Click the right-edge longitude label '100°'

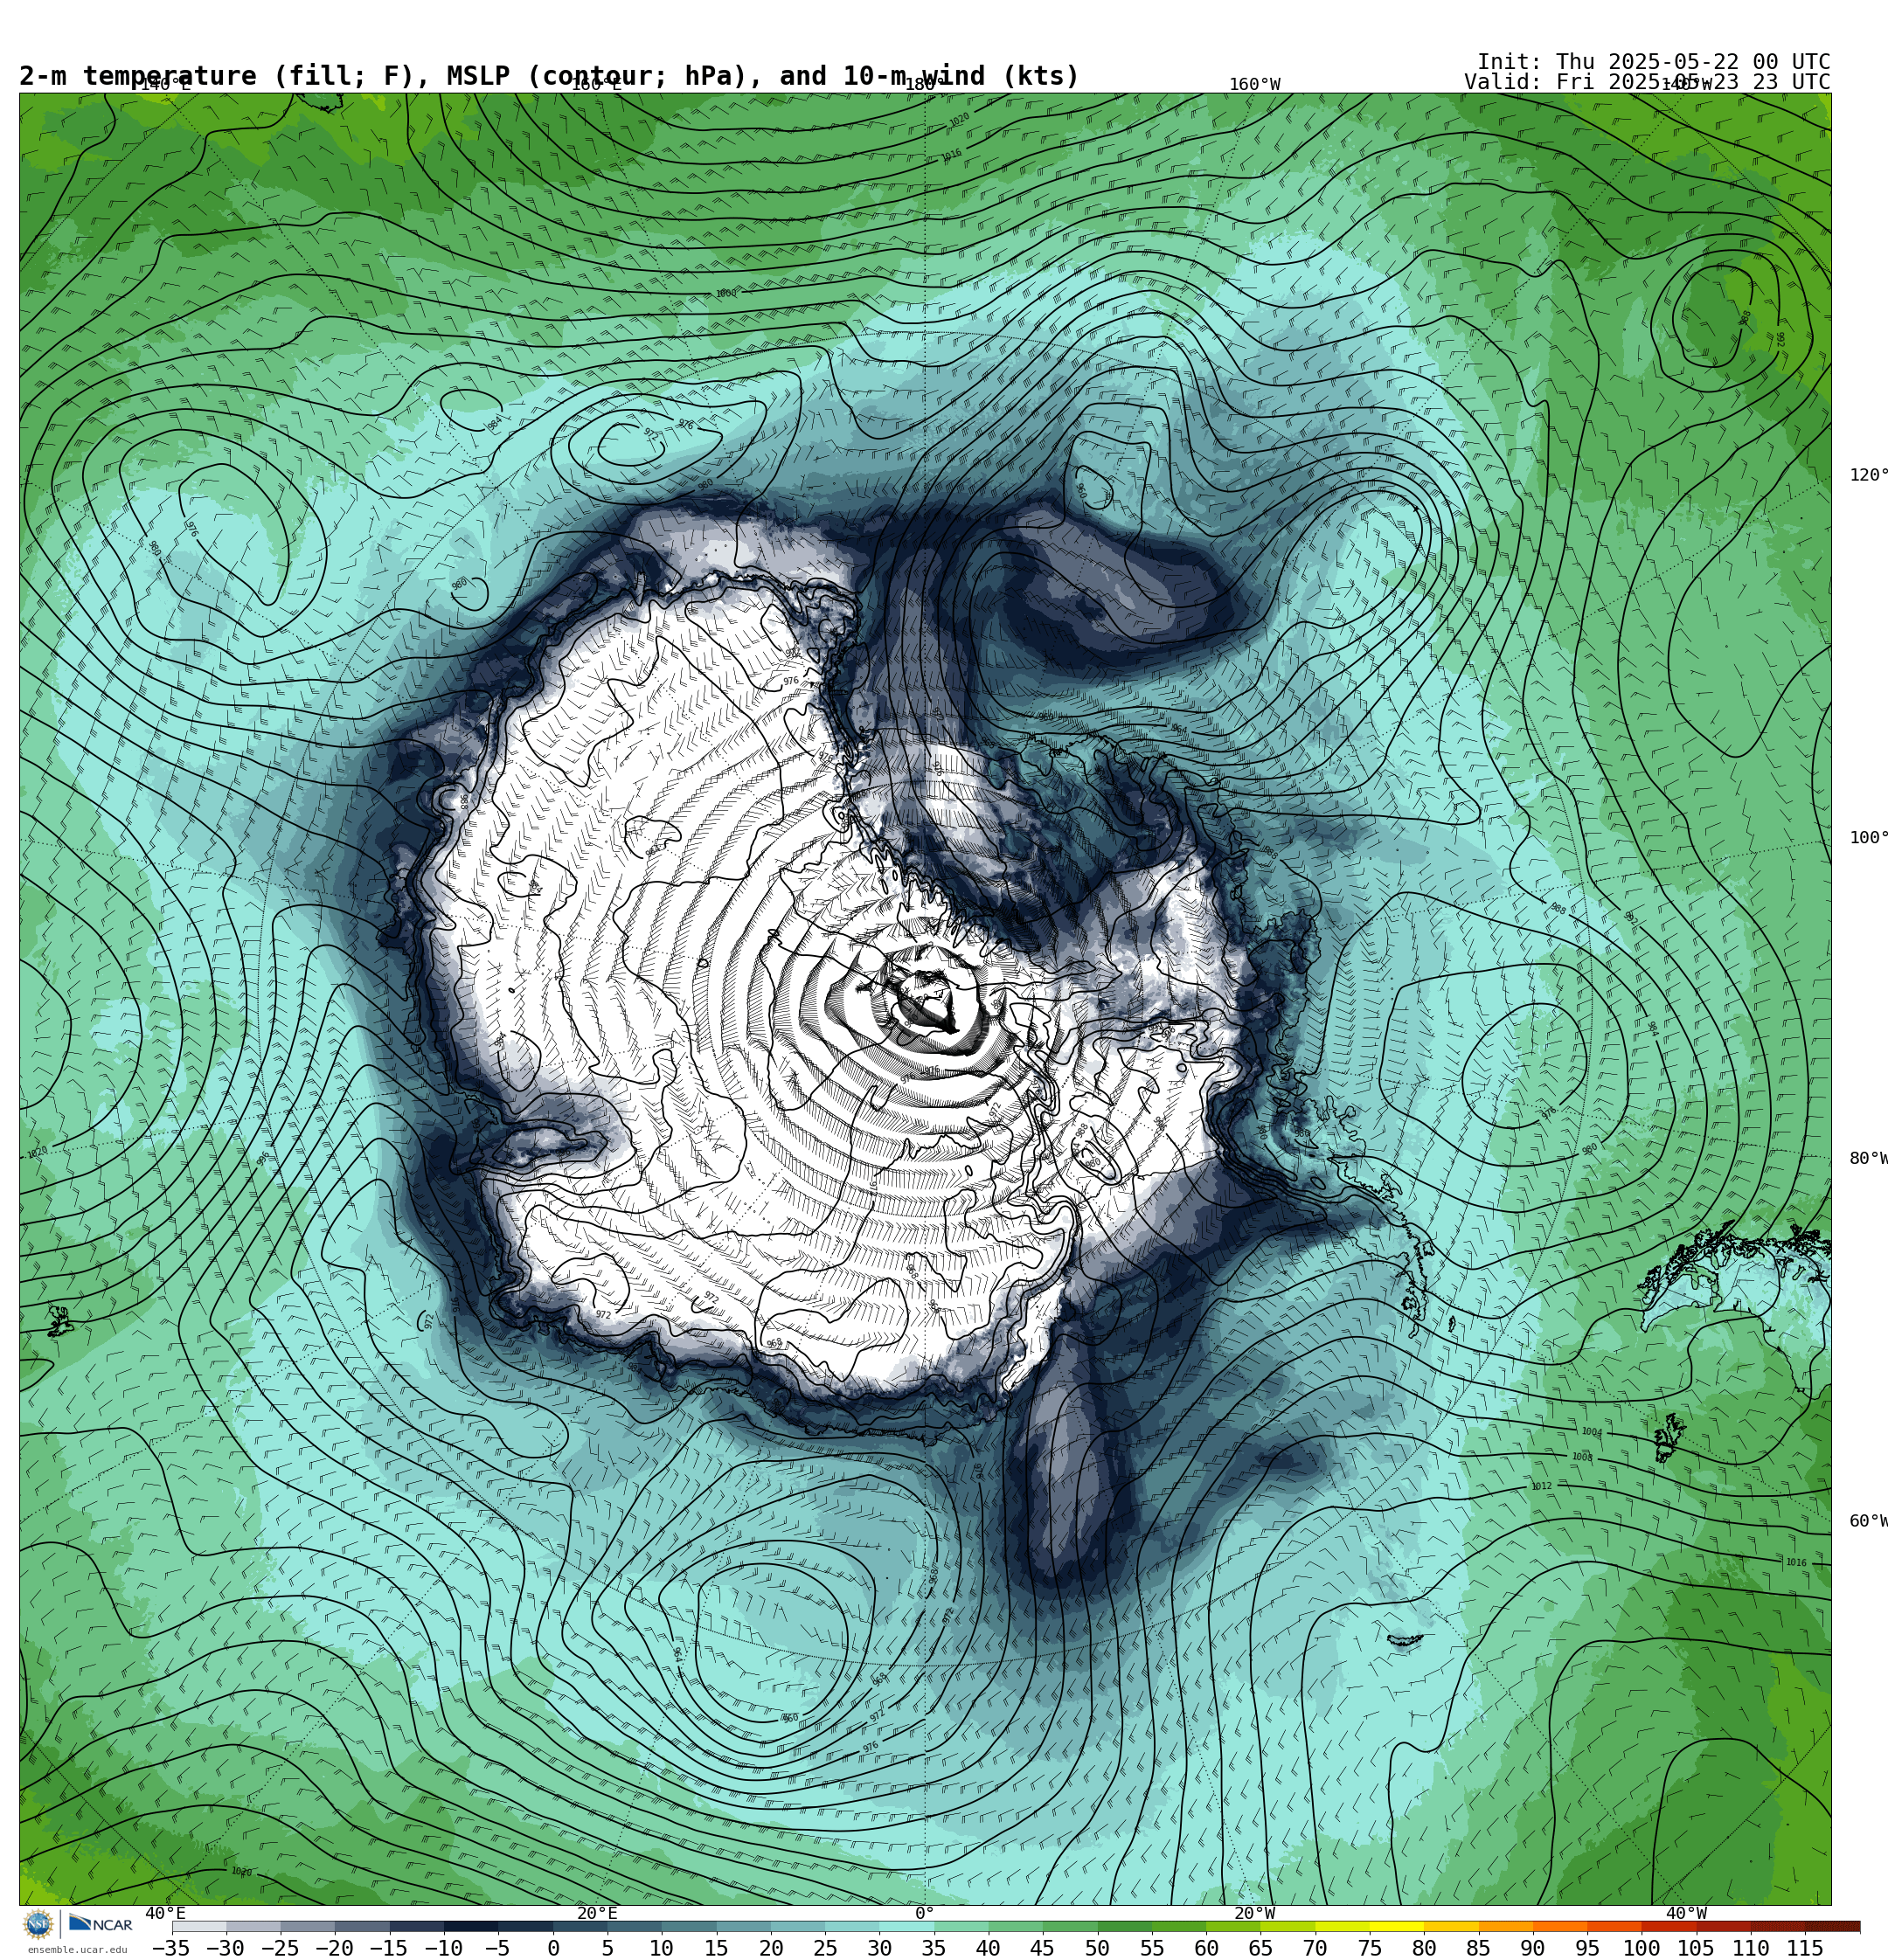[x=1868, y=838]
